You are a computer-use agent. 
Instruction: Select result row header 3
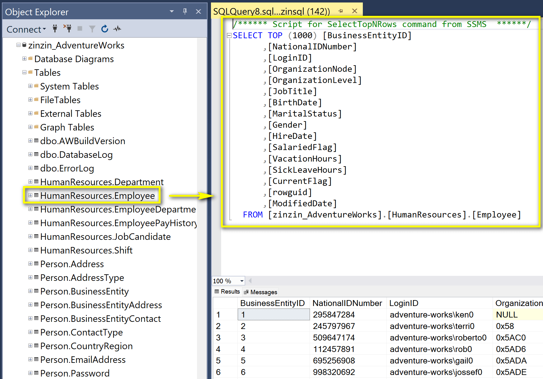coord(225,338)
